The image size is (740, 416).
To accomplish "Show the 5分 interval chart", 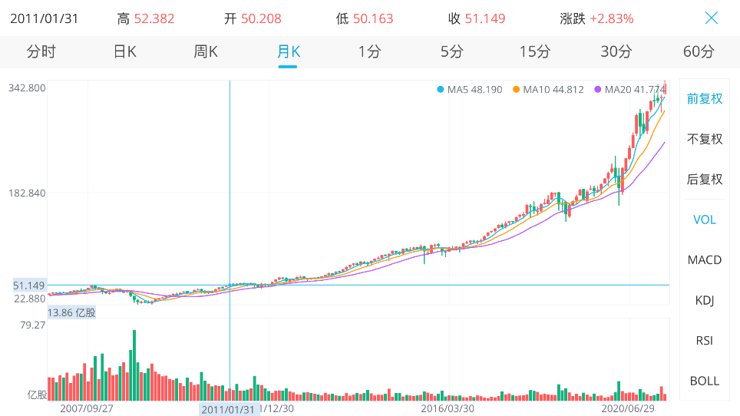I will coord(452,52).
